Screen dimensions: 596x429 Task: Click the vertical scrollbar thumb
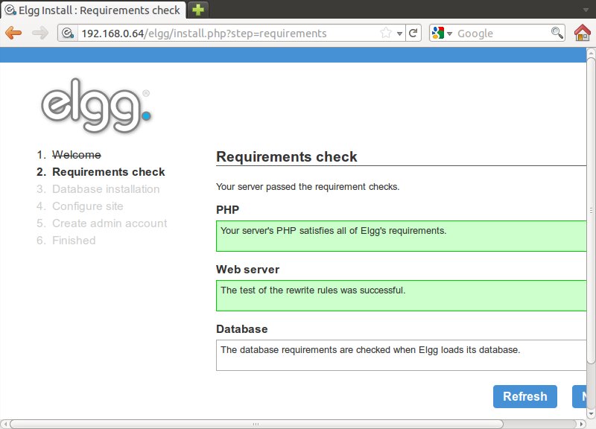point(591,209)
